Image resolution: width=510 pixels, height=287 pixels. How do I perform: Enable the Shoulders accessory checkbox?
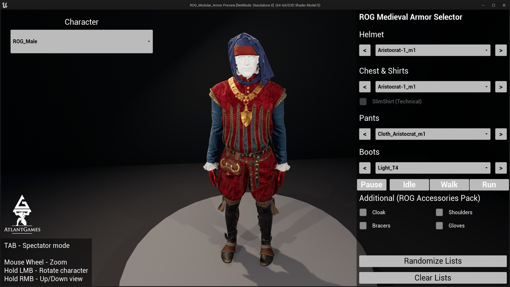[x=439, y=212]
